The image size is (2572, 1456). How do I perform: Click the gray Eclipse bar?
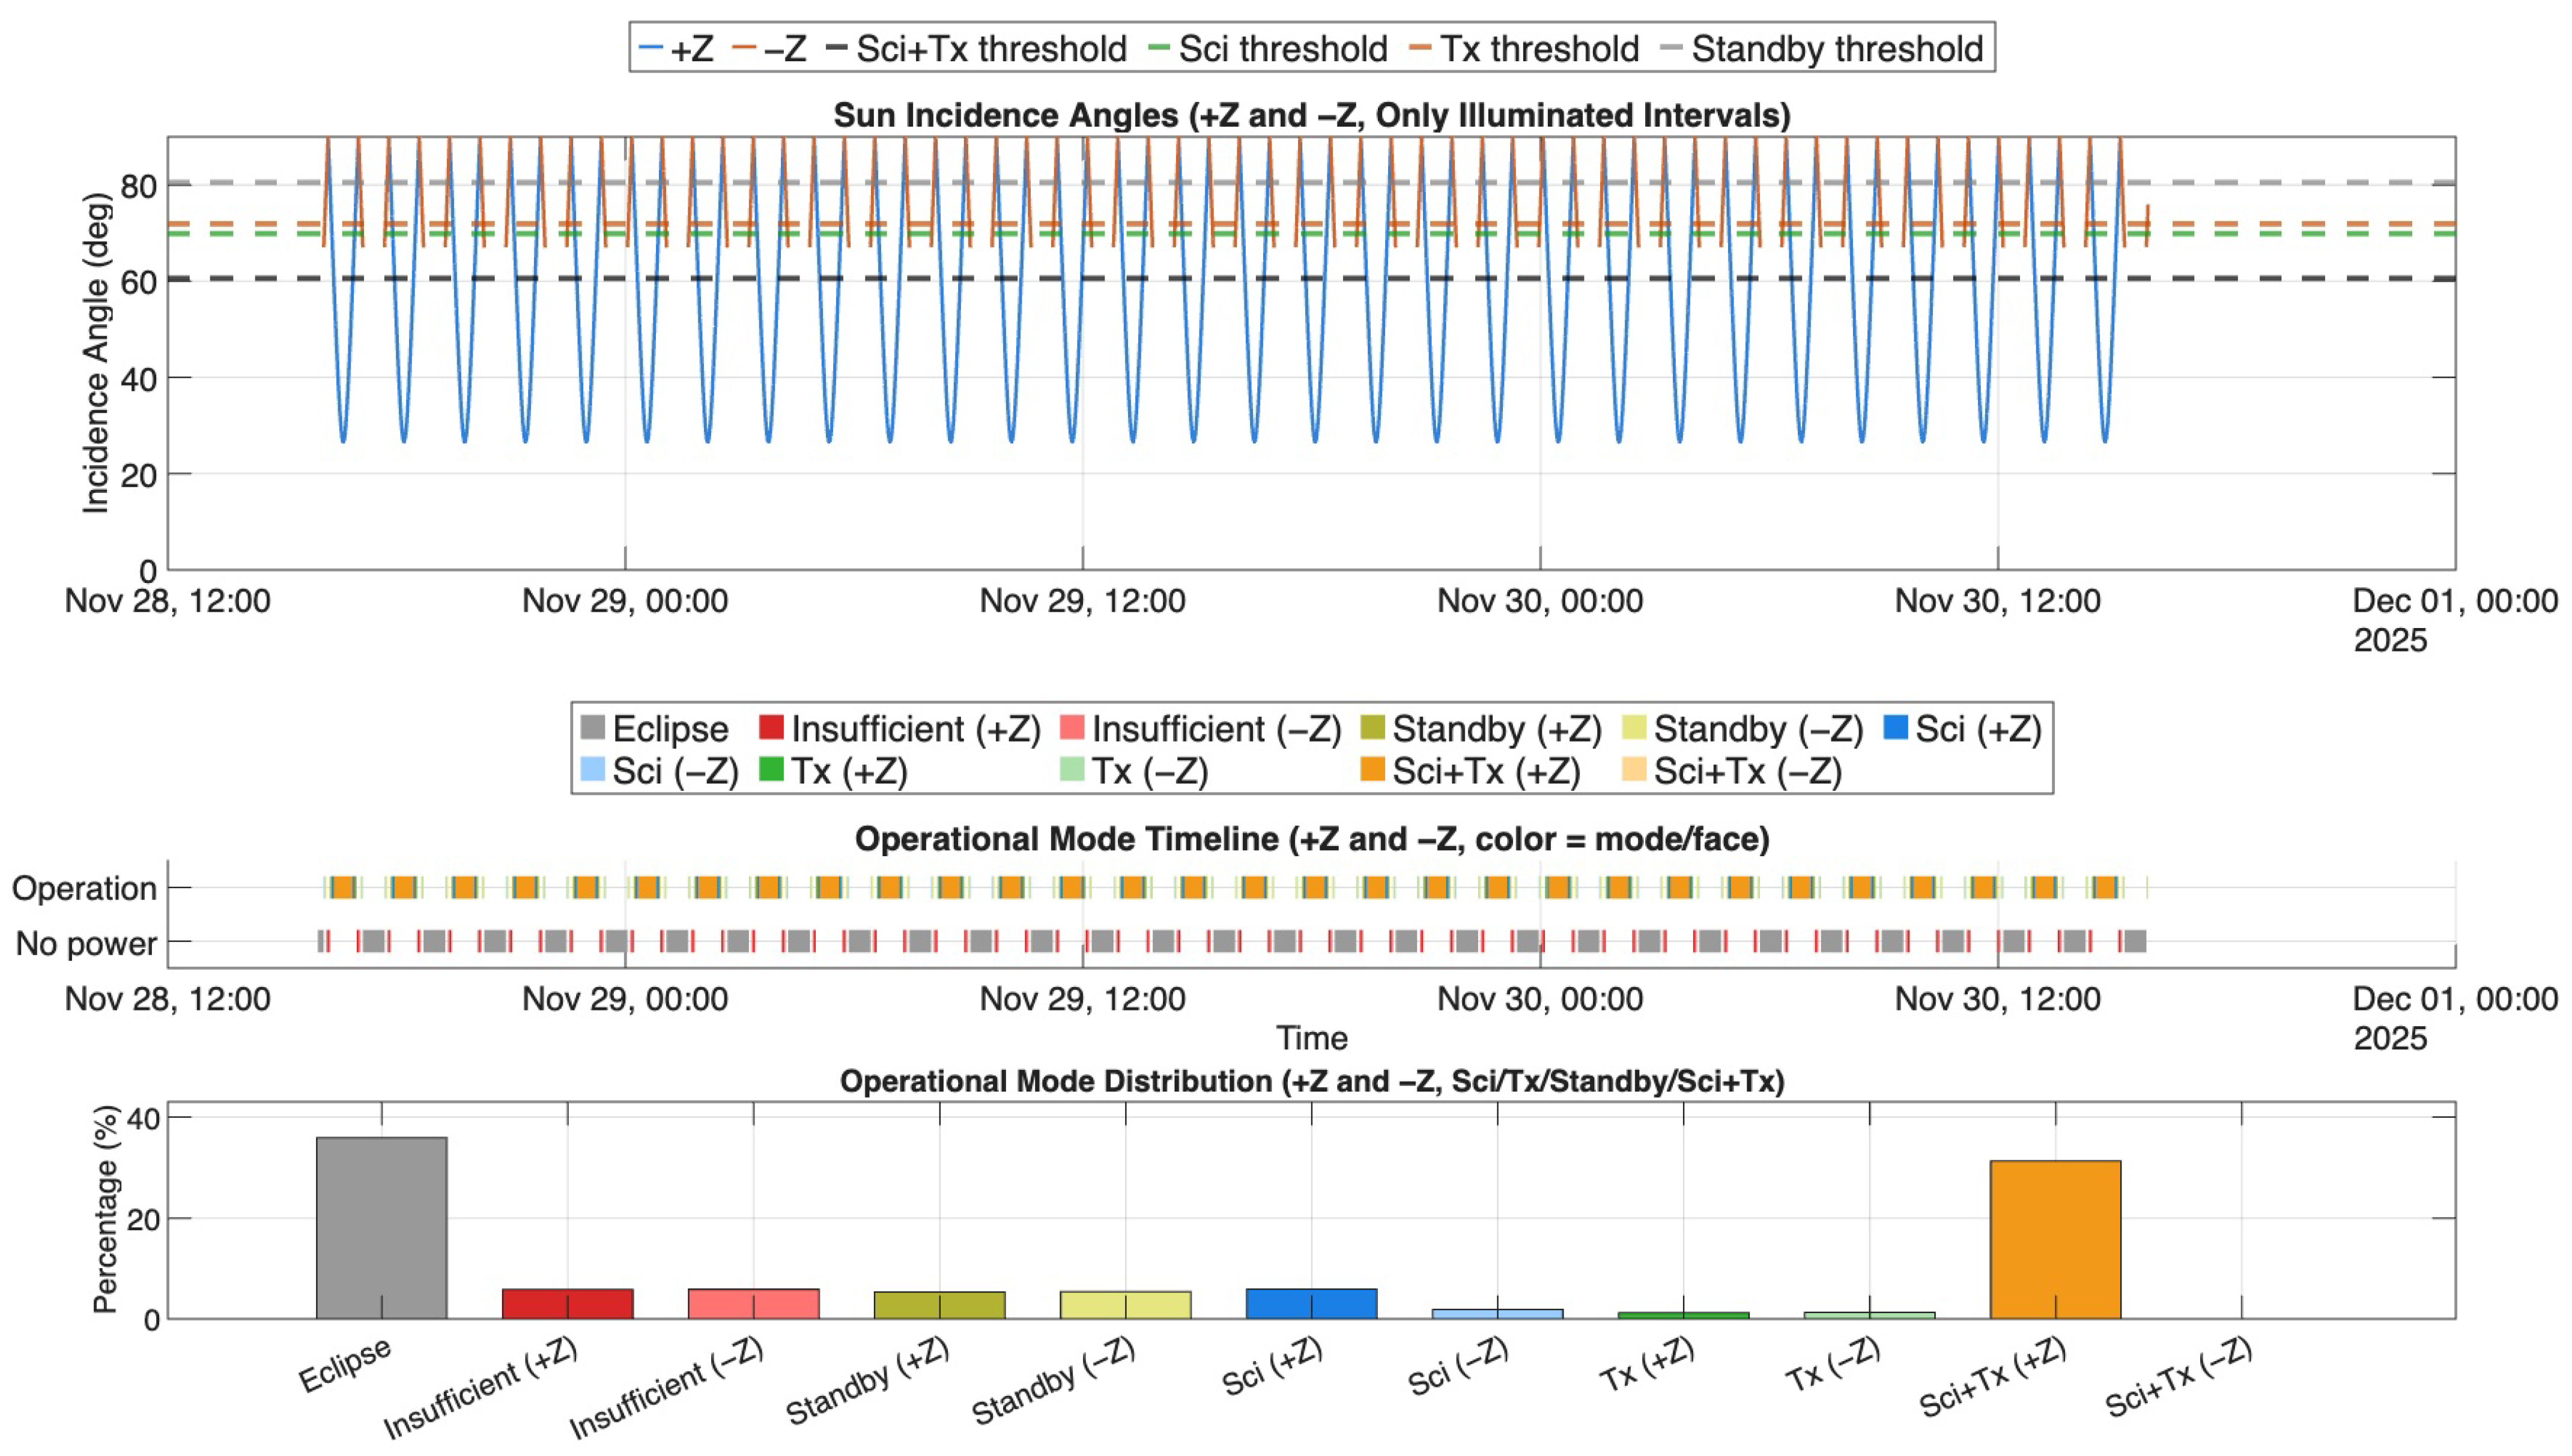pos(381,1227)
